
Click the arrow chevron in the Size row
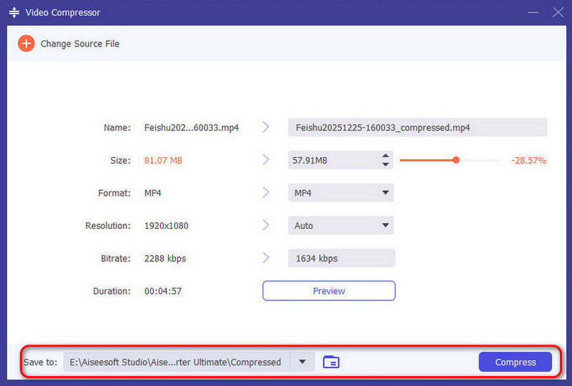266,160
